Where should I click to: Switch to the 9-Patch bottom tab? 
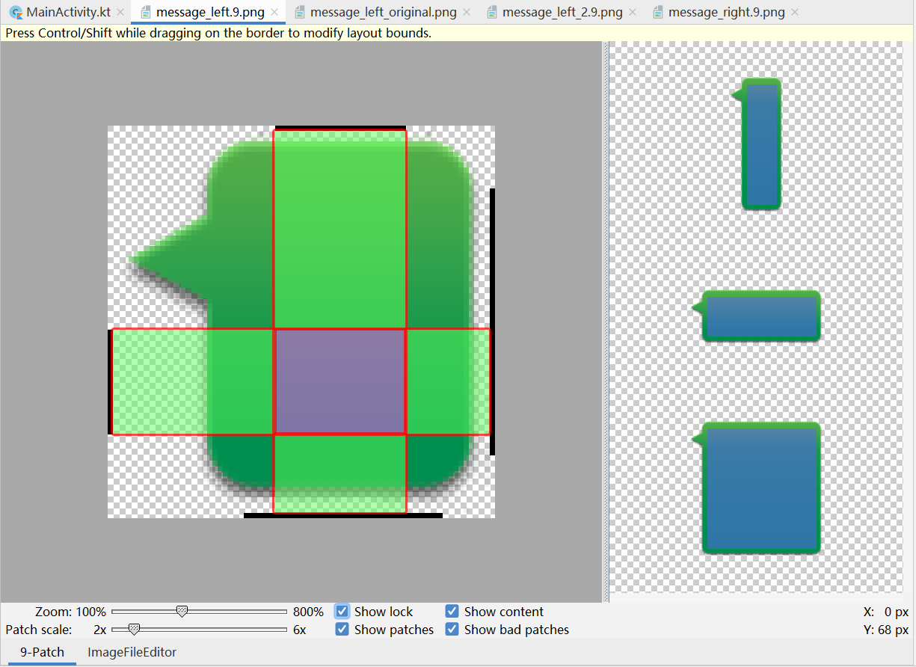click(x=42, y=652)
